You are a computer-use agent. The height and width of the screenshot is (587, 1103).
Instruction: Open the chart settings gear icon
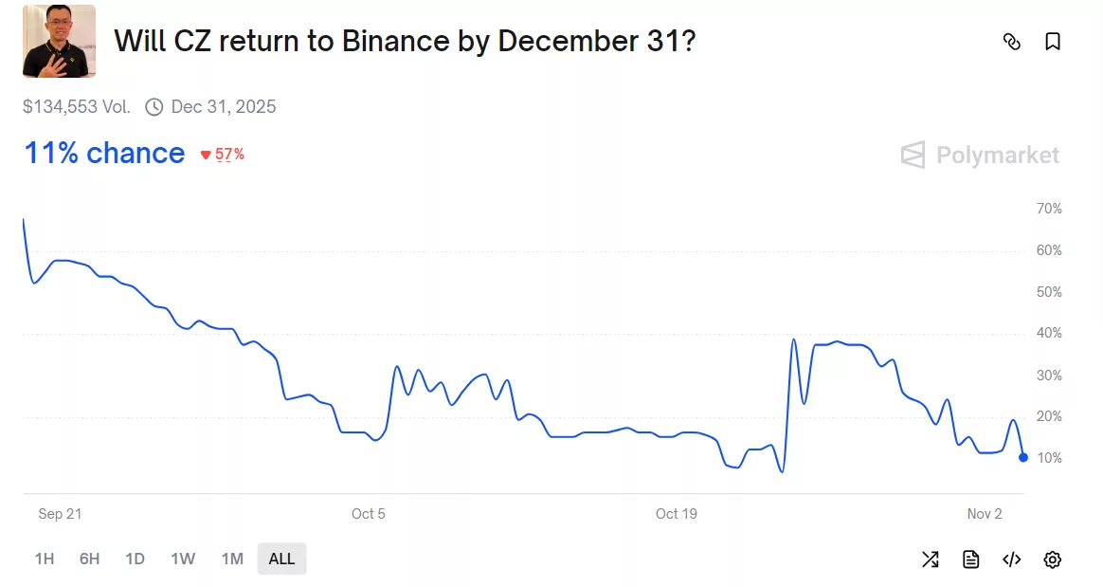coord(1052,559)
